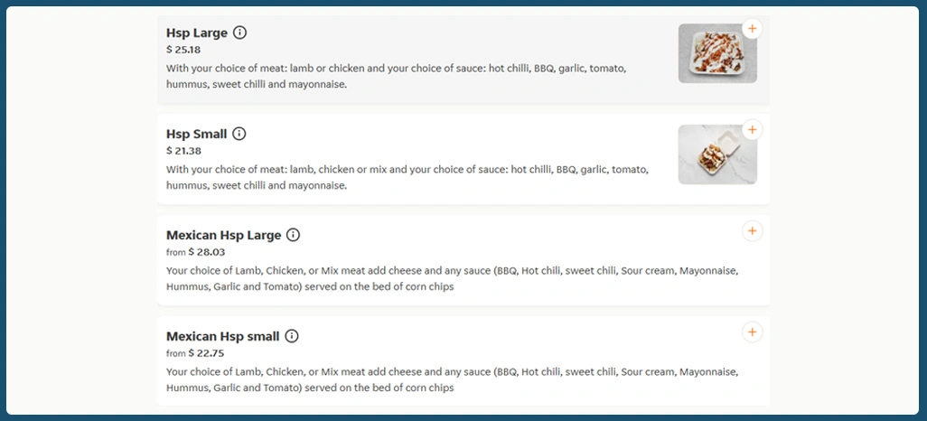927x421 pixels.
Task: Choose the Mexican Hsp small heading
Action: tap(222, 337)
